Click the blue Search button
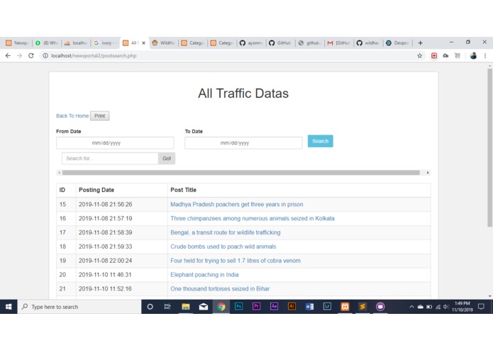 coord(320,141)
